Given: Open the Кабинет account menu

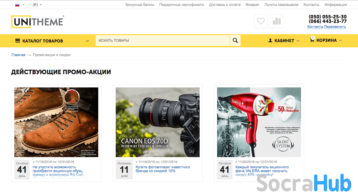Looking at the screenshot, I should click(284, 41).
